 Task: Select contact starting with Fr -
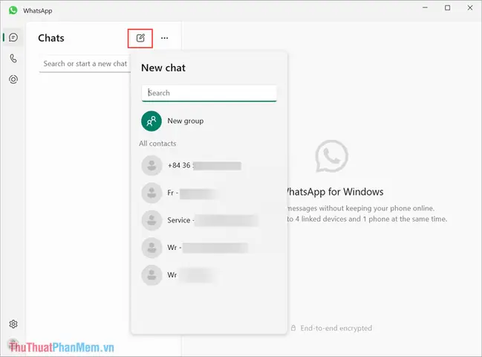(x=209, y=193)
